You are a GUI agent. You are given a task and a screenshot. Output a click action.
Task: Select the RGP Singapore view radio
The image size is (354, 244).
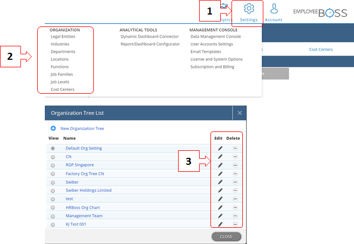[x=53, y=165]
